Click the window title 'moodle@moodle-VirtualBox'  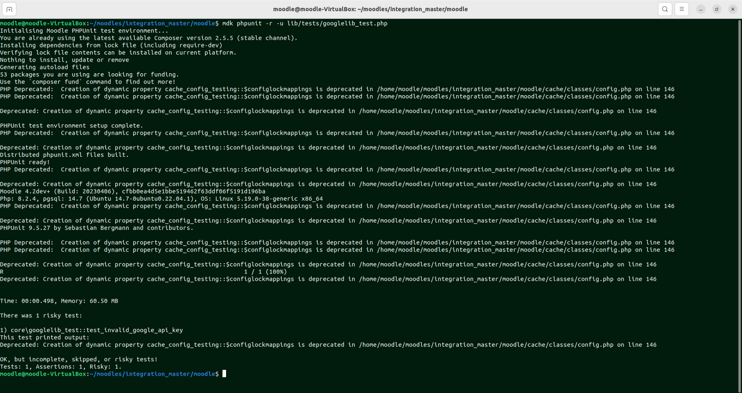[370, 9]
